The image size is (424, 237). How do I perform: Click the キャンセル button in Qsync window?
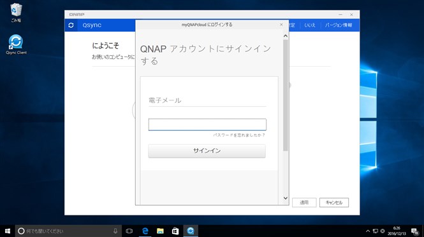tap(334, 203)
